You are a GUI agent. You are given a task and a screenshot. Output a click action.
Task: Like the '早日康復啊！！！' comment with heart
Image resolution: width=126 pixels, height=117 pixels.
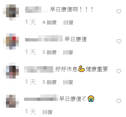[119, 12]
